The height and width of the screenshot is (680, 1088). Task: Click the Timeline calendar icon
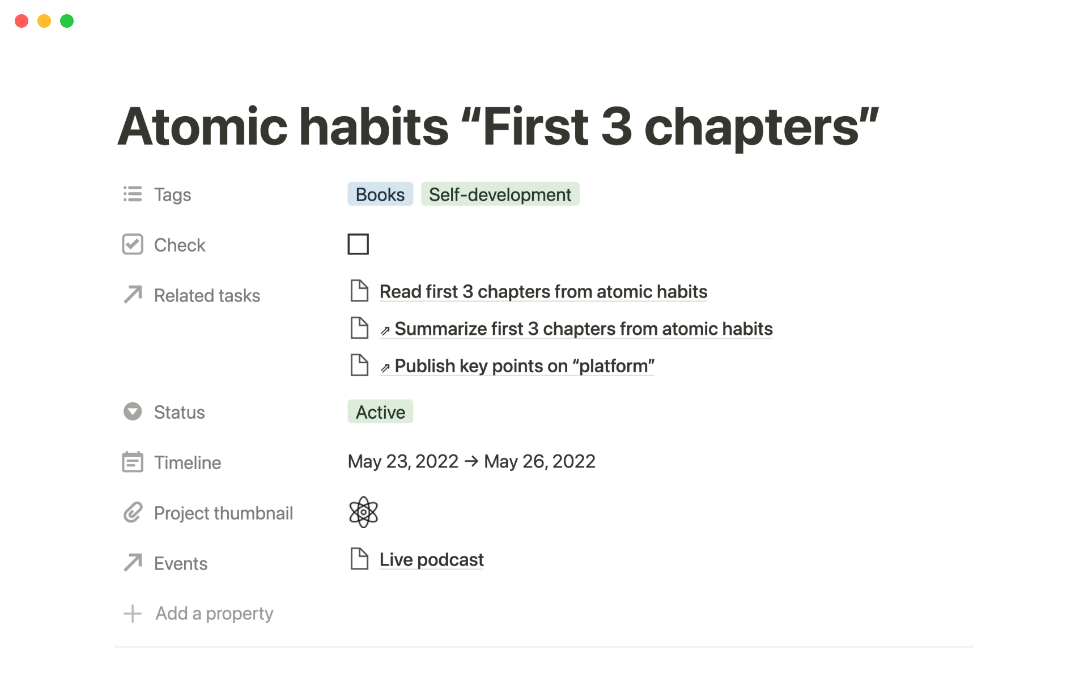(x=133, y=462)
